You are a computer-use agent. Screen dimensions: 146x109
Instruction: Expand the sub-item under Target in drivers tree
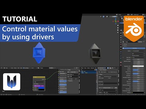pos(82,73)
